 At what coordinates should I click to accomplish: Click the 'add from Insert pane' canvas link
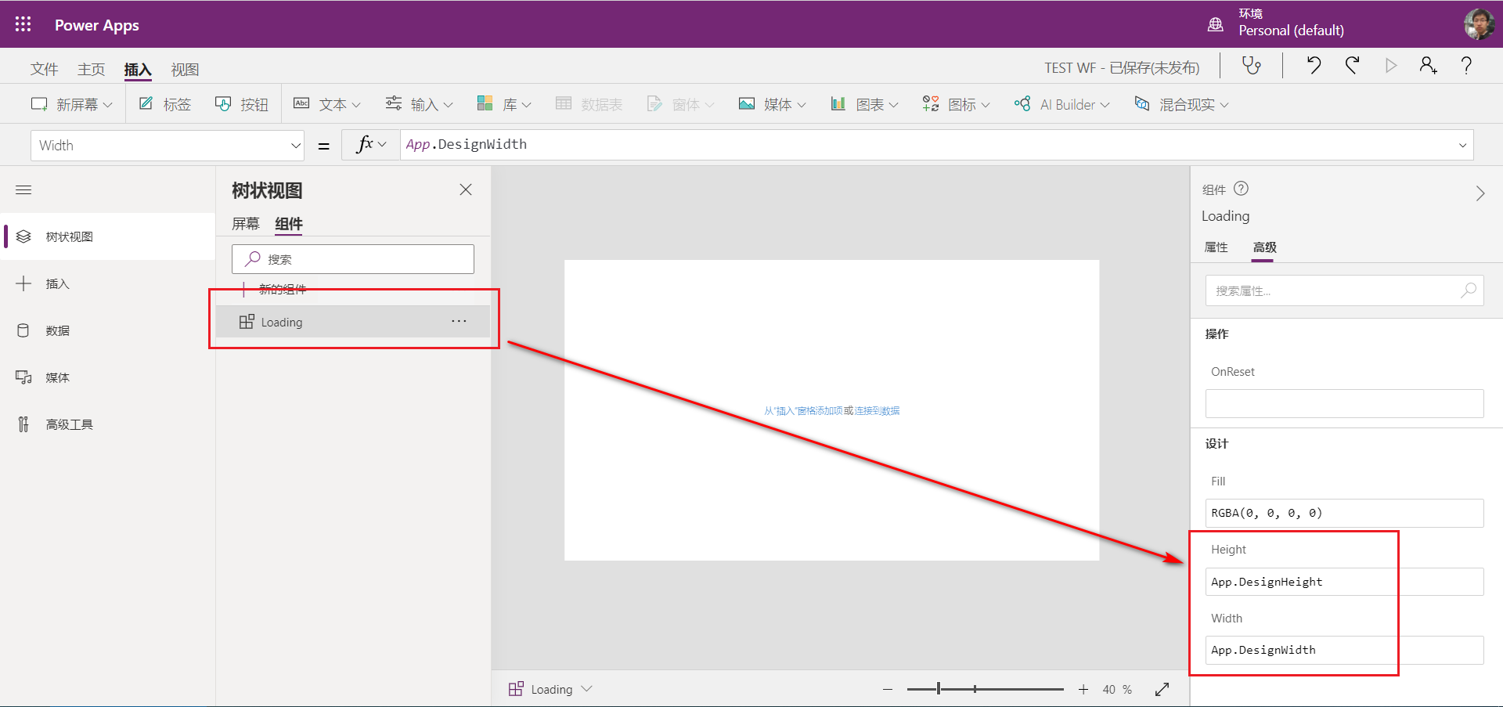pos(803,410)
